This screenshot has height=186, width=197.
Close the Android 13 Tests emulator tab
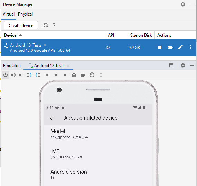[x=68, y=66]
